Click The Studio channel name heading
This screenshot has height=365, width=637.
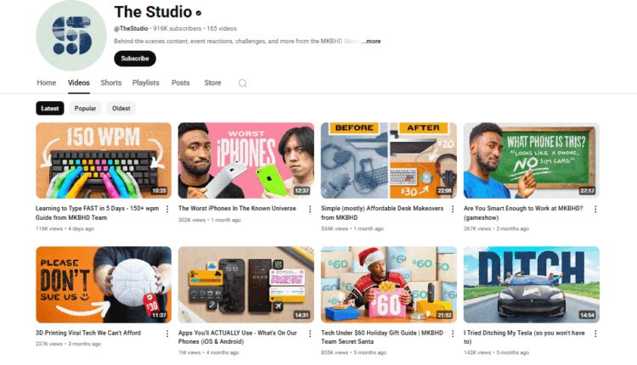(x=153, y=12)
